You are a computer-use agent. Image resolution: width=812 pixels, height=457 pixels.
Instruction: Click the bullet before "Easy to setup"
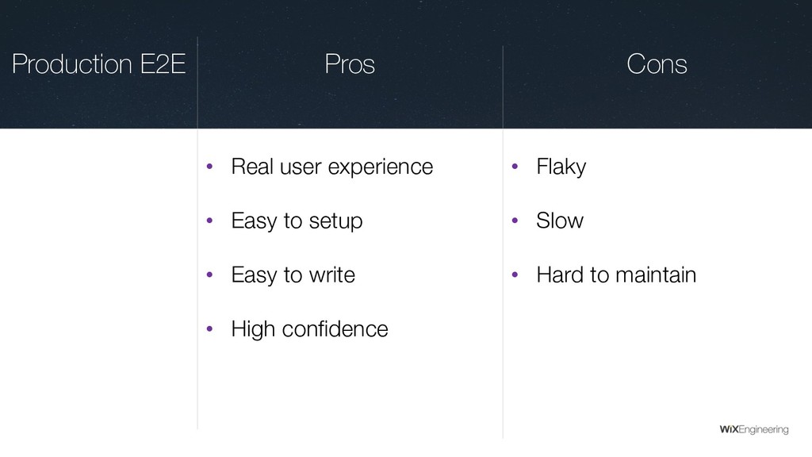[209, 221]
